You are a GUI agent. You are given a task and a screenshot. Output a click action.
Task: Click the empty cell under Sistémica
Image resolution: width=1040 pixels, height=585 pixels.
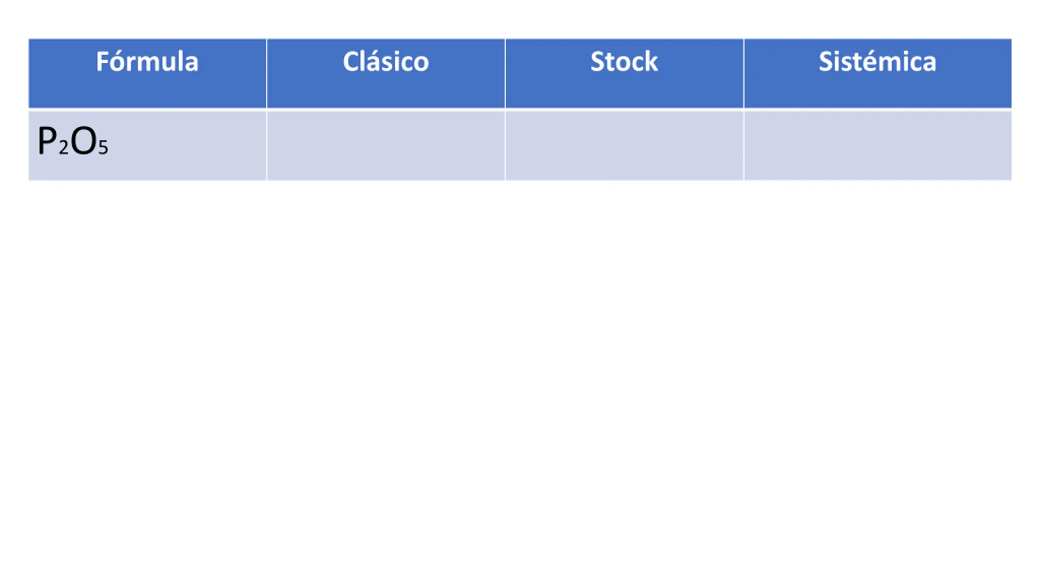(x=878, y=145)
